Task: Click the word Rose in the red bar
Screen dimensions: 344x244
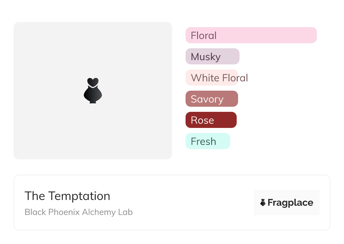Action: [202, 120]
